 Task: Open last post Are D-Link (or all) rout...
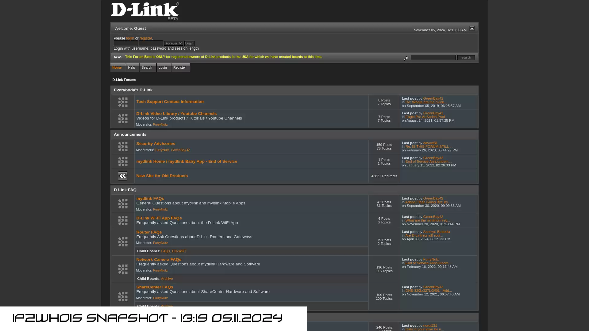424,235
